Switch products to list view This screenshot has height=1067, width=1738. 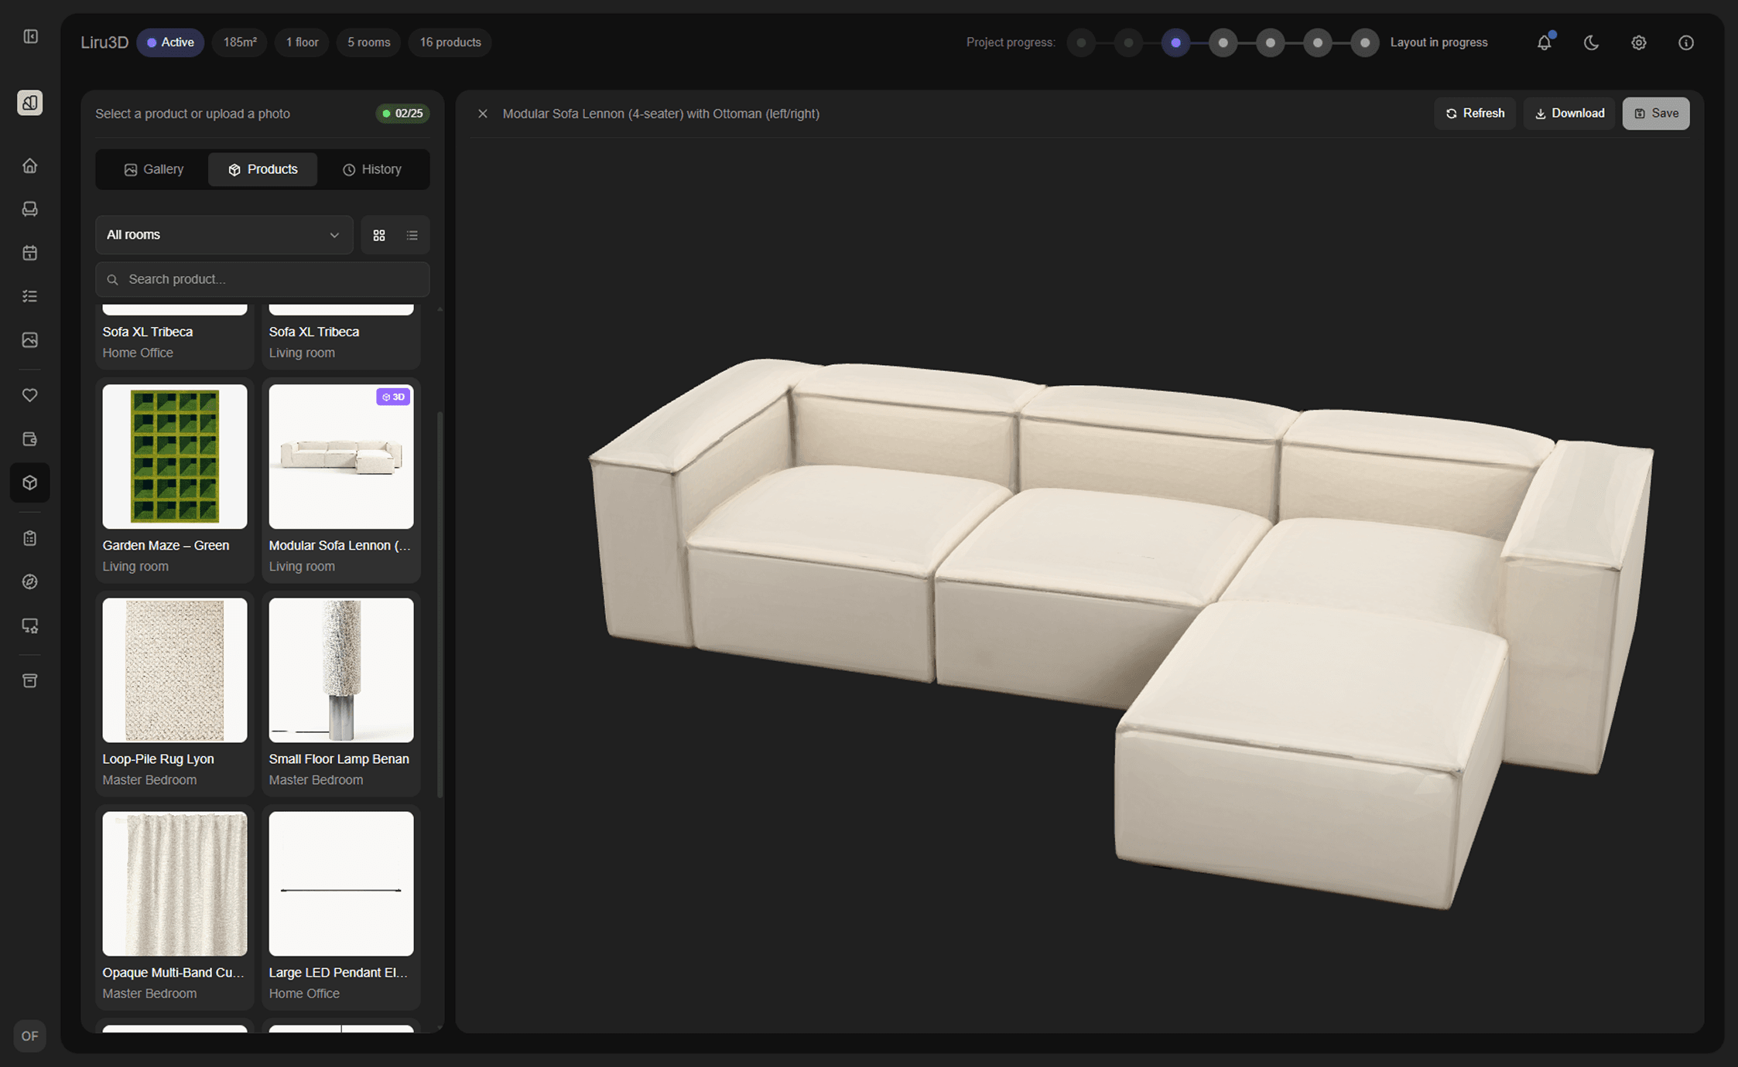click(412, 235)
